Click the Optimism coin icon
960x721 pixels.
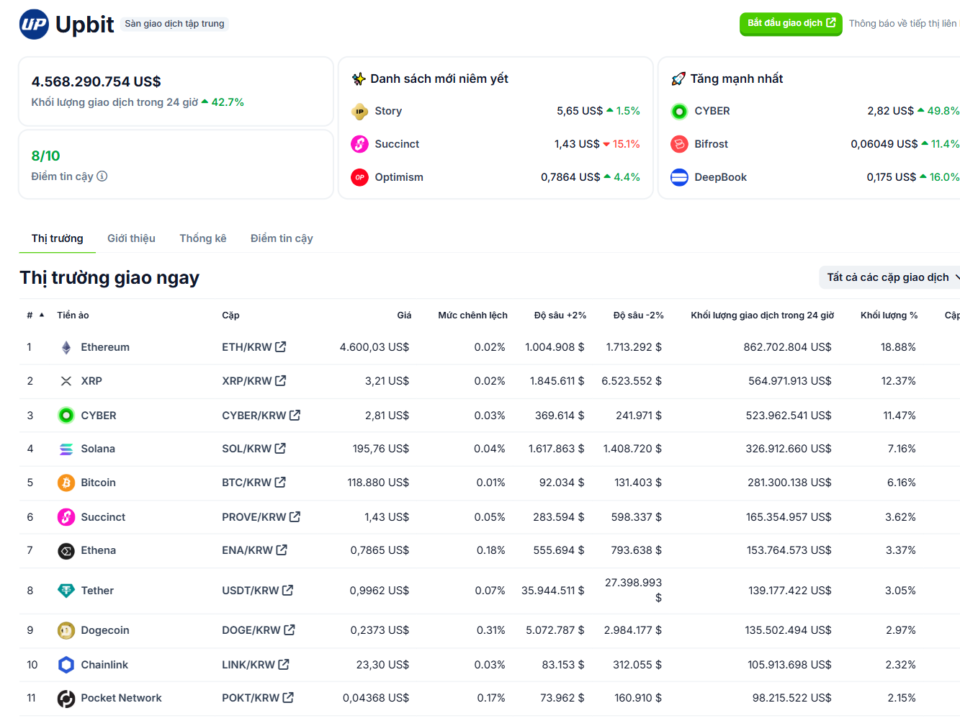(359, 177)
